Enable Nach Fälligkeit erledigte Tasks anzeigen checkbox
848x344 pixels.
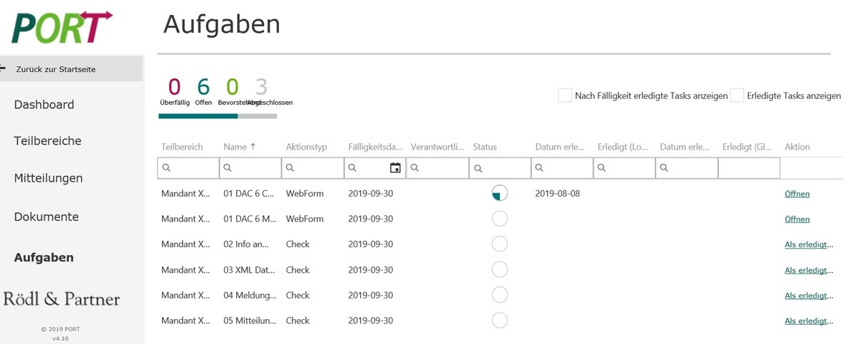click(x=565, y=95)
